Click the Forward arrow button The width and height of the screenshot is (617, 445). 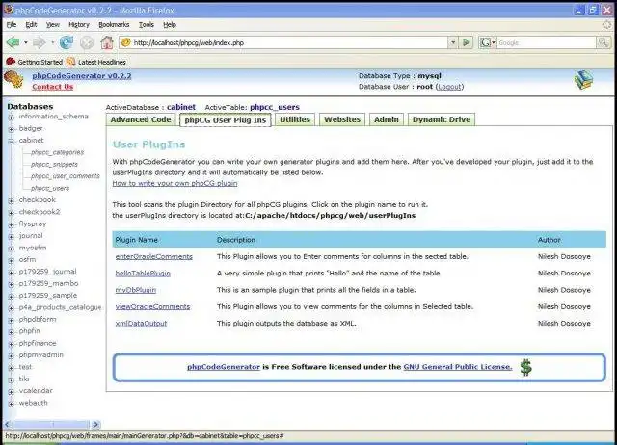click(x=39, y=42)
